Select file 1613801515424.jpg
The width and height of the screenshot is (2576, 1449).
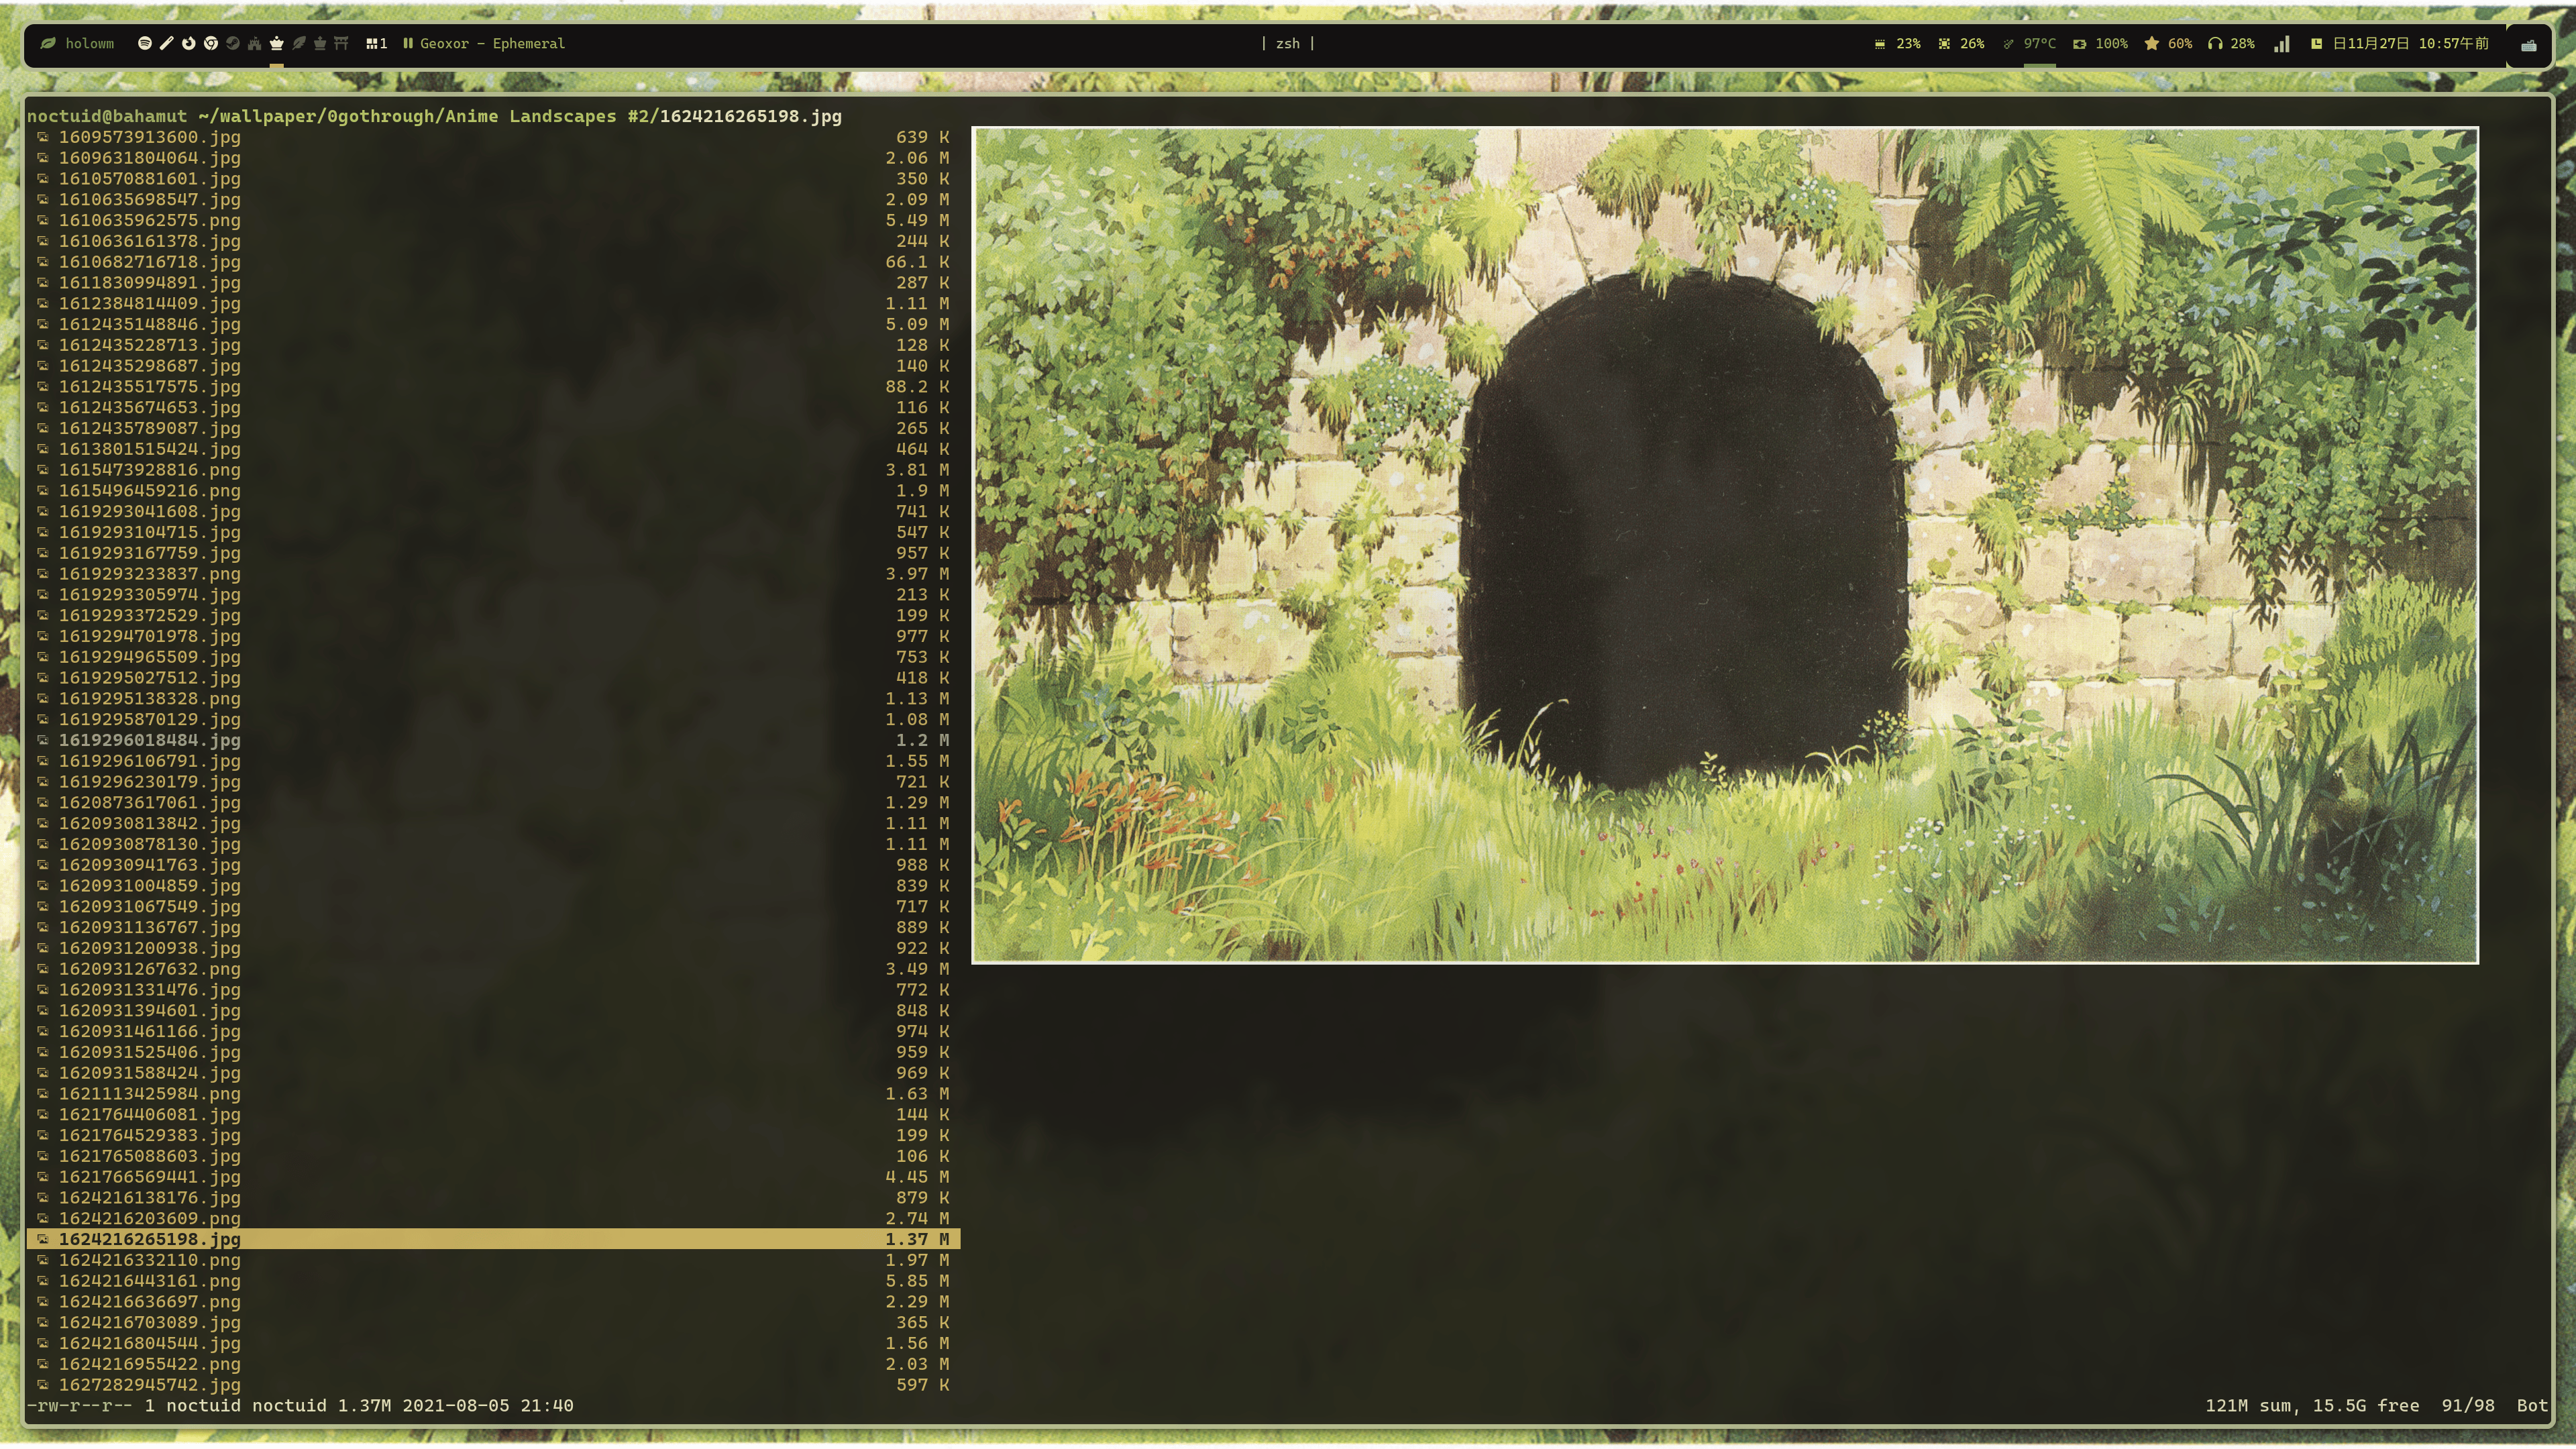[493, 449]
